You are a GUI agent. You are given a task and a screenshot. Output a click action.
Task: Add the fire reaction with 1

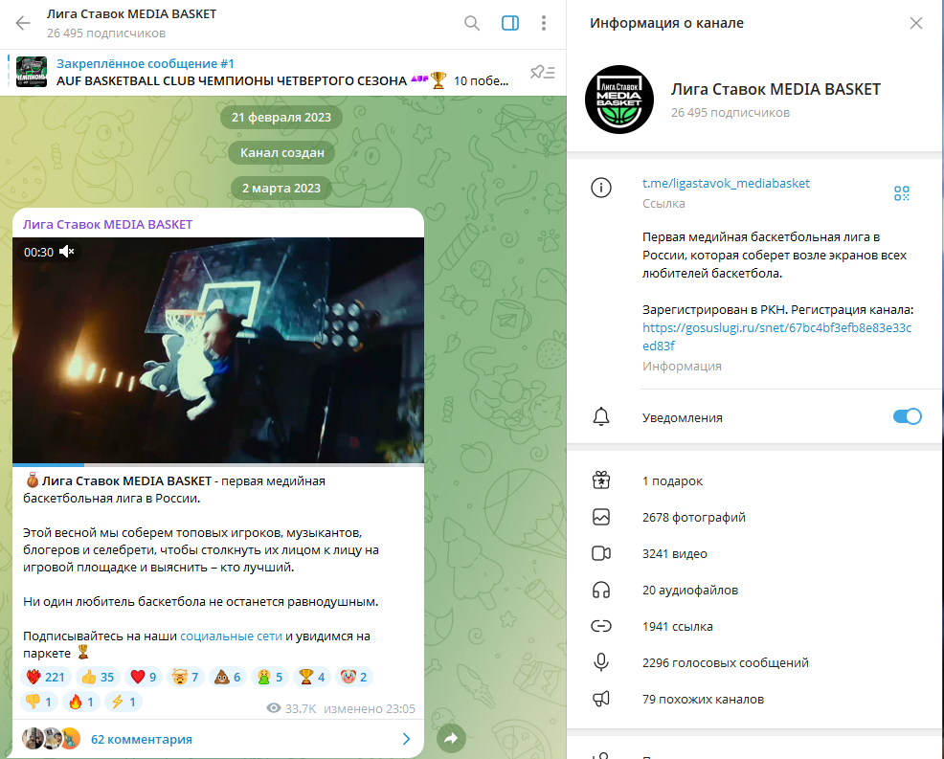point(81,702)
